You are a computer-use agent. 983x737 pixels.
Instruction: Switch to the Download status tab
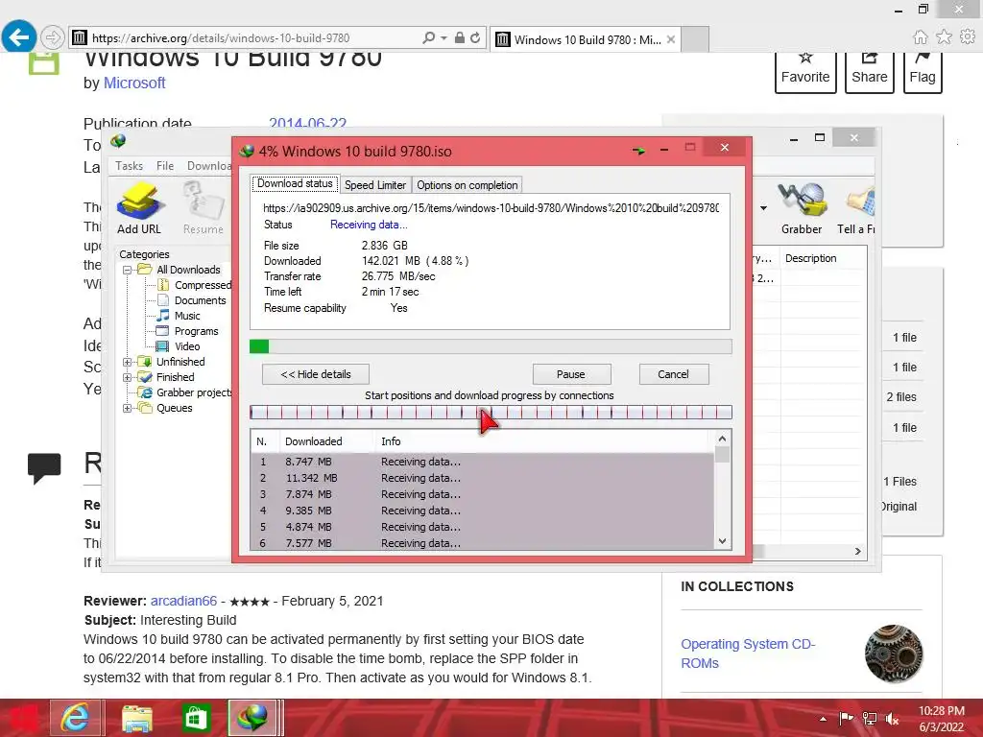pyautogui.click(x=295, y=183)
